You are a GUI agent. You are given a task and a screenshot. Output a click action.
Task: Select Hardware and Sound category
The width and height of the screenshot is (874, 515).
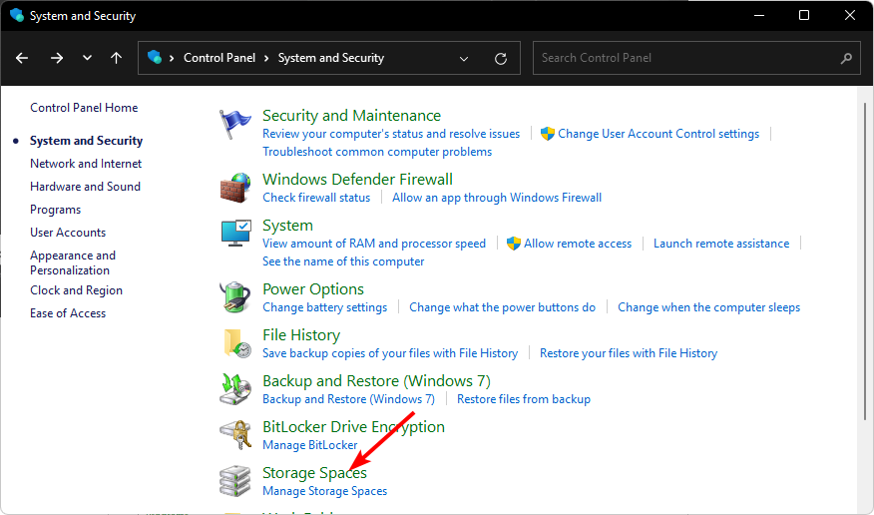click(x=85, y=187)
